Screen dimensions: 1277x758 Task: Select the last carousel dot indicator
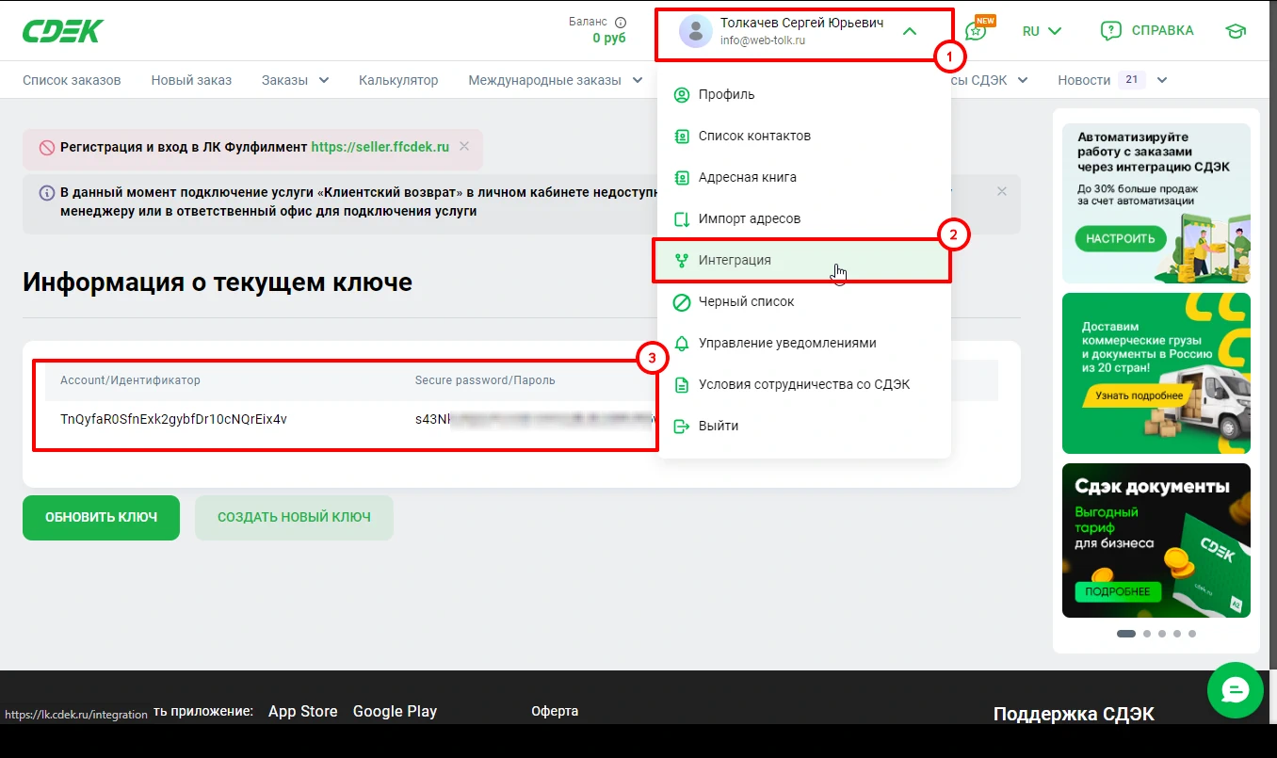coord(1192,634)
